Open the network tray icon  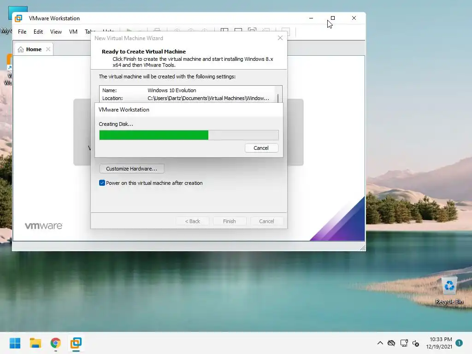point(404,343)
